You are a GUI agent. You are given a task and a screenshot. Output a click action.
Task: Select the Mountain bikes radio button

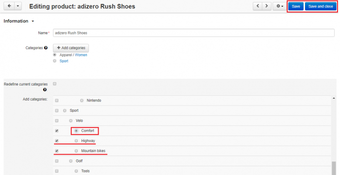[76, 151]
